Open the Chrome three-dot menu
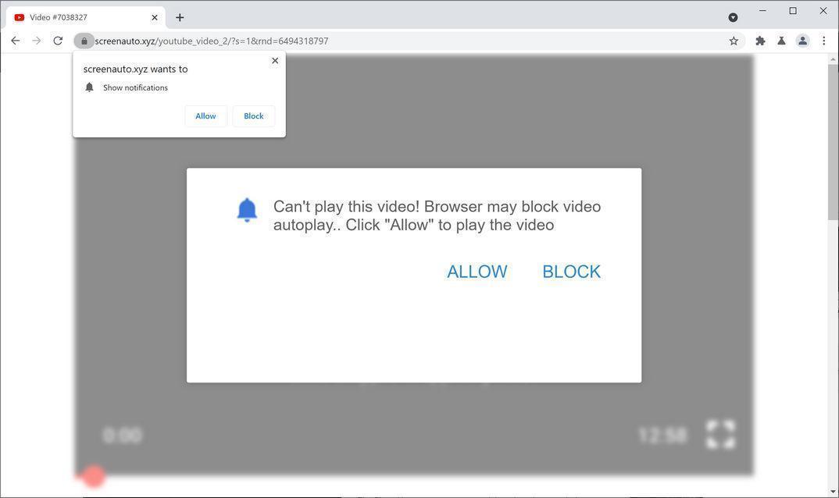The width and height of the screenshot is (839, 498). point(825,41)
